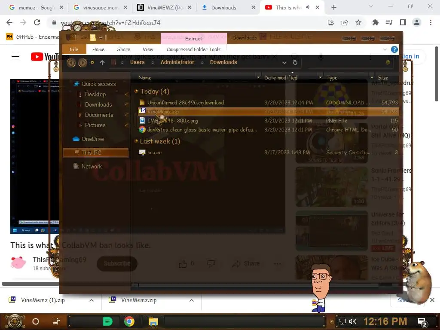Sort files by the Name column
Screen dimensions: 440x330
pos(145,78)
